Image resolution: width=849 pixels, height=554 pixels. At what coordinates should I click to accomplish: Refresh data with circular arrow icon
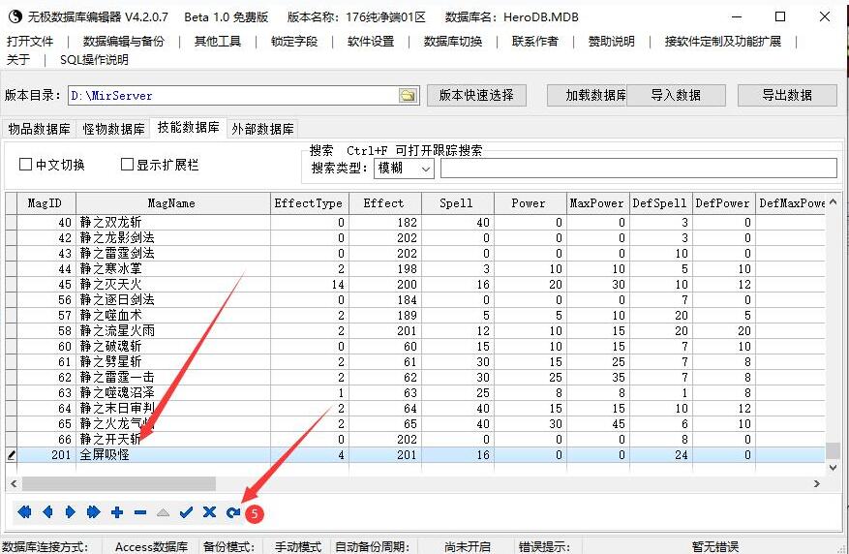point(233,512)
